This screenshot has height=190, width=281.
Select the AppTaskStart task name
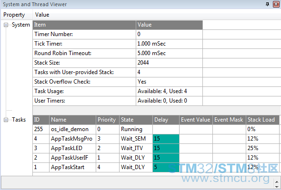click(68, 167)
